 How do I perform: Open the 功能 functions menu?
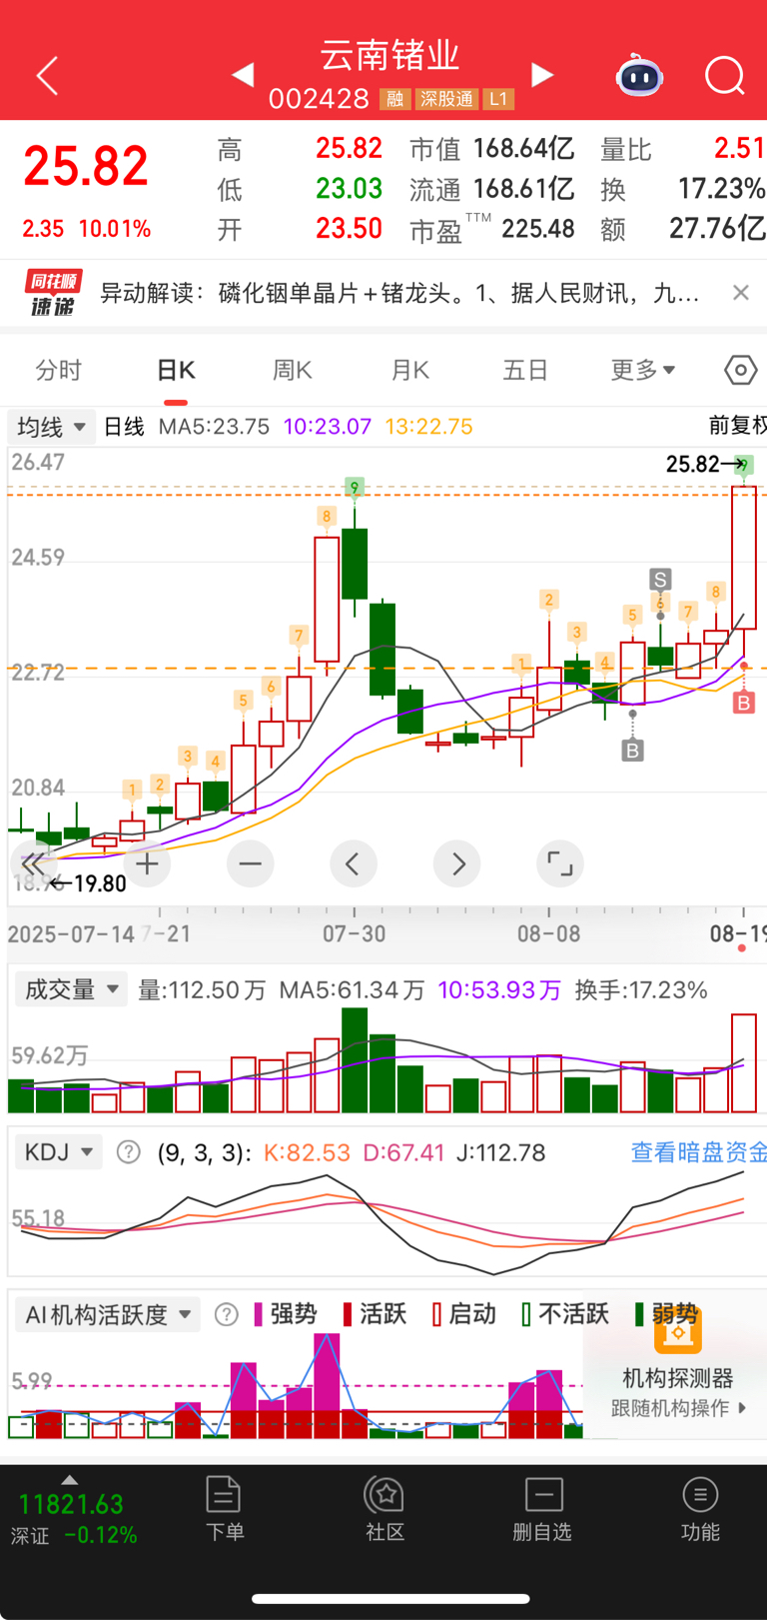pyautogui.click(x=700, y=1509)
